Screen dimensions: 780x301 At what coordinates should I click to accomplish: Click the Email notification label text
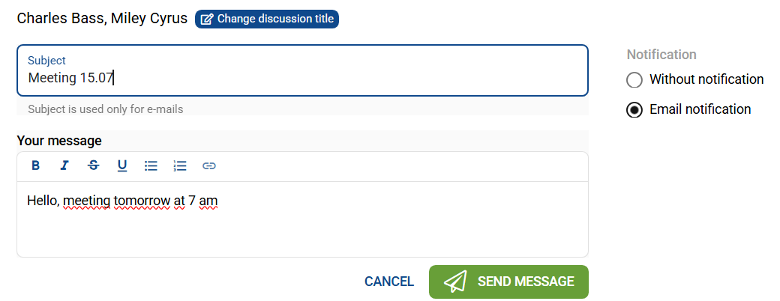point(700,109)
